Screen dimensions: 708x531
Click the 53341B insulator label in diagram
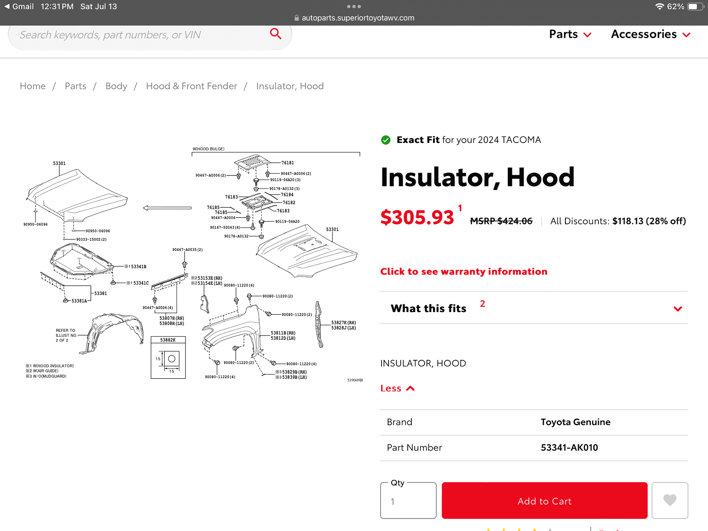tap(135, 266)
